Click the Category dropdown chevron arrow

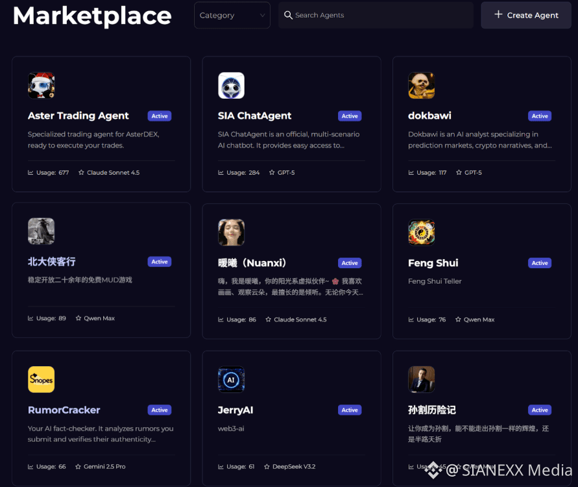[x=262, y=16]
